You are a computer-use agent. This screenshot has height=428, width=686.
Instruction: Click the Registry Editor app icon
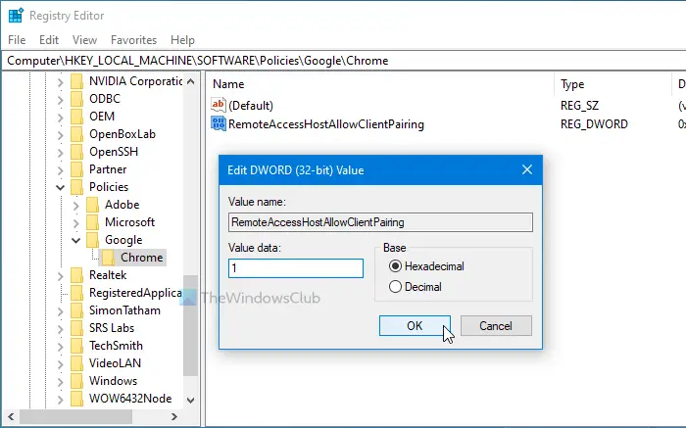pos(16,15)
